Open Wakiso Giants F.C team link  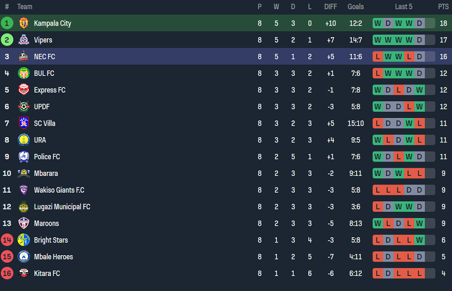click(59, 190)
